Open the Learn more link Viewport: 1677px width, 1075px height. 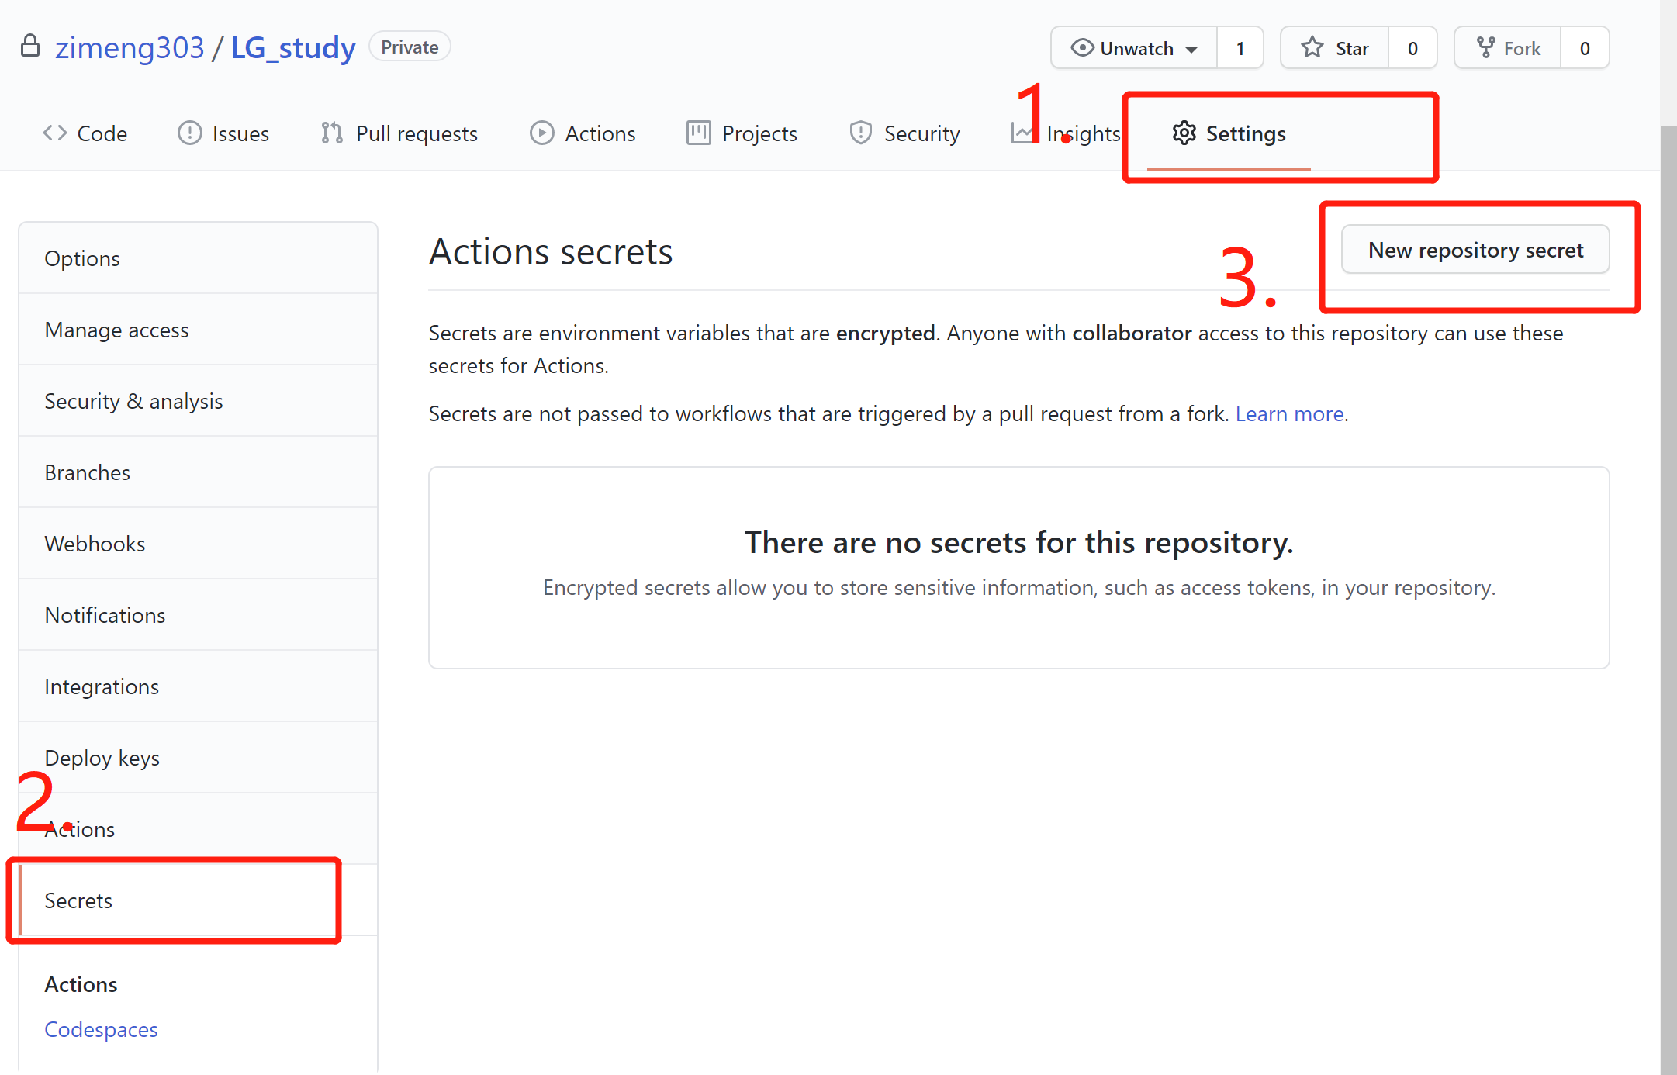coord(1289,414)
